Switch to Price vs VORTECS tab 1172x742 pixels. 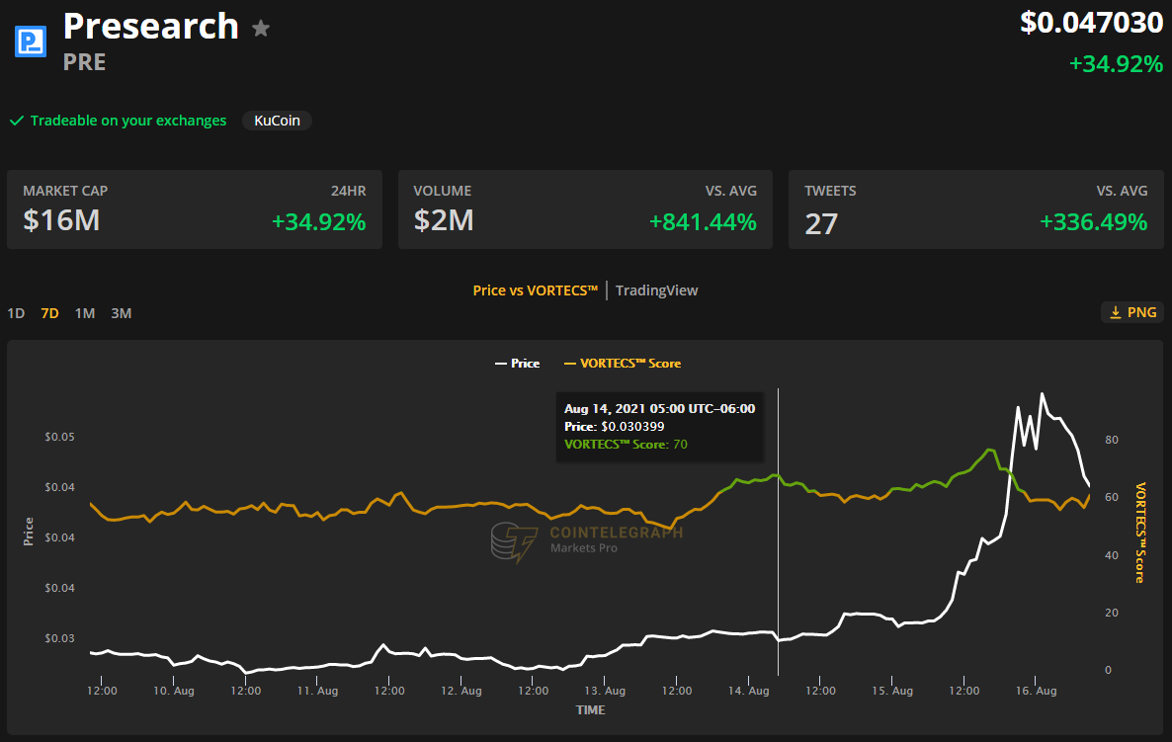[x=536, y=290]
